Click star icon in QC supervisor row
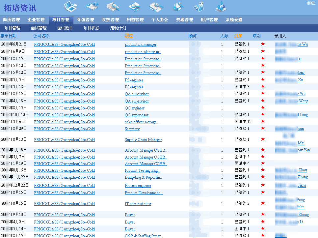The height and width of the screenshot is (238, 318). 263,114
